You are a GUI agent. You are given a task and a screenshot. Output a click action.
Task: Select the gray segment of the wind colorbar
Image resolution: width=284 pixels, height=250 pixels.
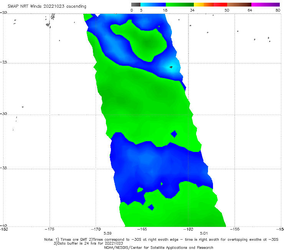tap(135, 5)
